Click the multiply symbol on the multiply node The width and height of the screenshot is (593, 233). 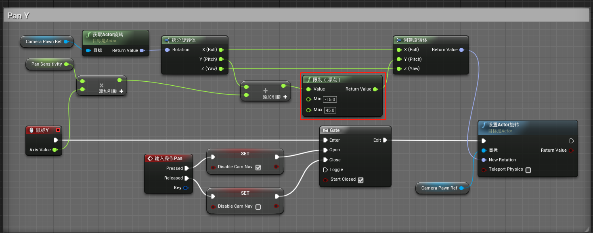point(101,85)
